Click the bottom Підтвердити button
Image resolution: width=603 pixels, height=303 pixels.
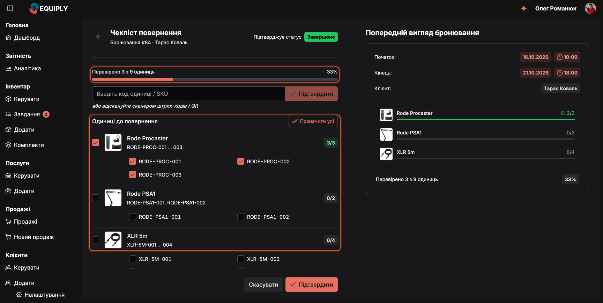tap(312, 285)
